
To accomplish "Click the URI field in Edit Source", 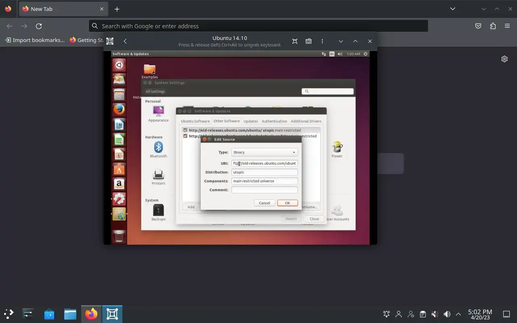I will 265,164.
